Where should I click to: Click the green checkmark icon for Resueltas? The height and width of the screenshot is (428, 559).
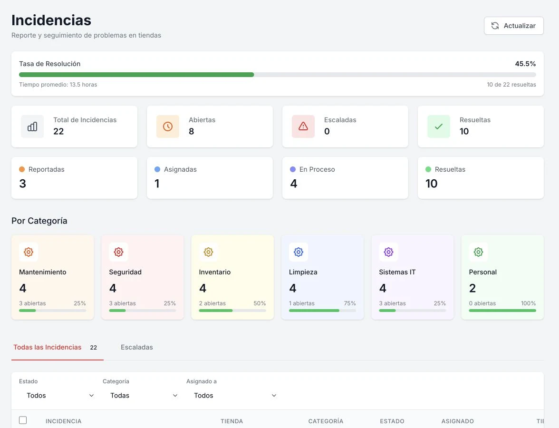tap(438, 126)
